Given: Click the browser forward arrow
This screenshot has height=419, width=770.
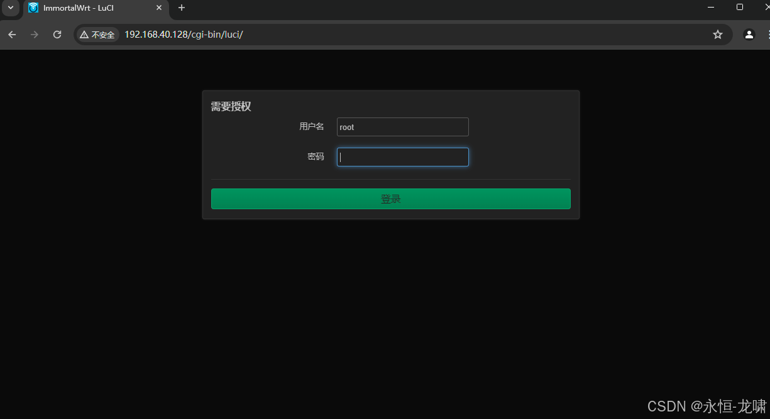Looking at the screenshot, I should pyautogui.click(x=35, y=35).
